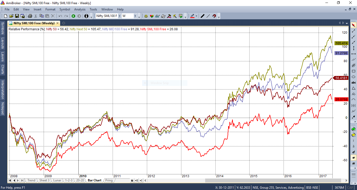Click the line color pen swatch
Viewport: 357px width, 190px height.
[x=192, y=16]
